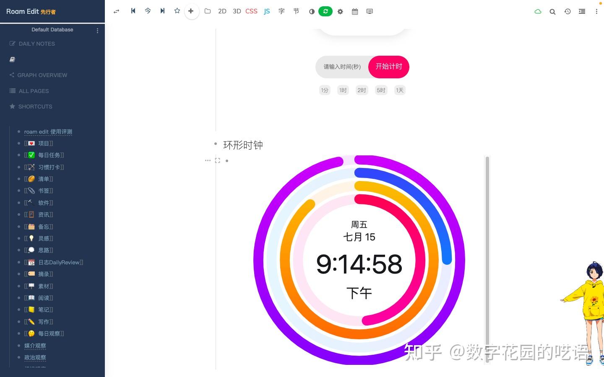Open the JS editor in the toolbar
Viewport: 604px width, 377px height.
[267, 11]
